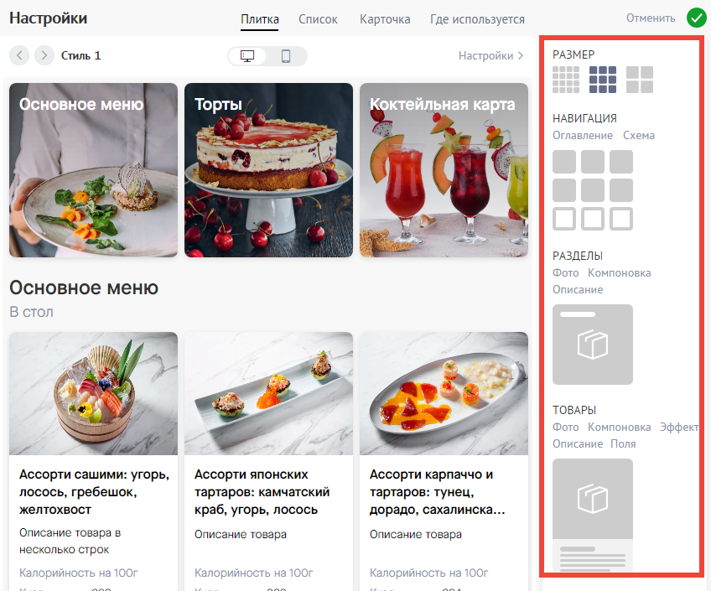Open Эффект option in Товары section
The width and height of the screenshot is (711, 591).
pos(679,427)
